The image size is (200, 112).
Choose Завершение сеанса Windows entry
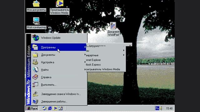(59, 94)
